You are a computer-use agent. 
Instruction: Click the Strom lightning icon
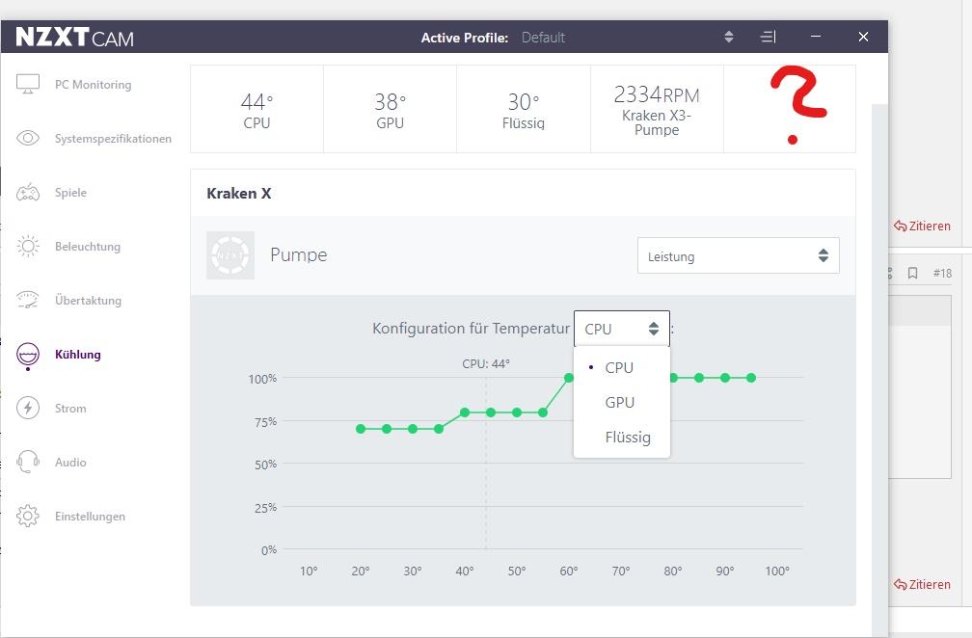click(x=28, y=409)
